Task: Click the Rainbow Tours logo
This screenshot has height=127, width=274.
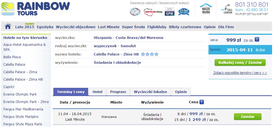Action: point(35,9)
